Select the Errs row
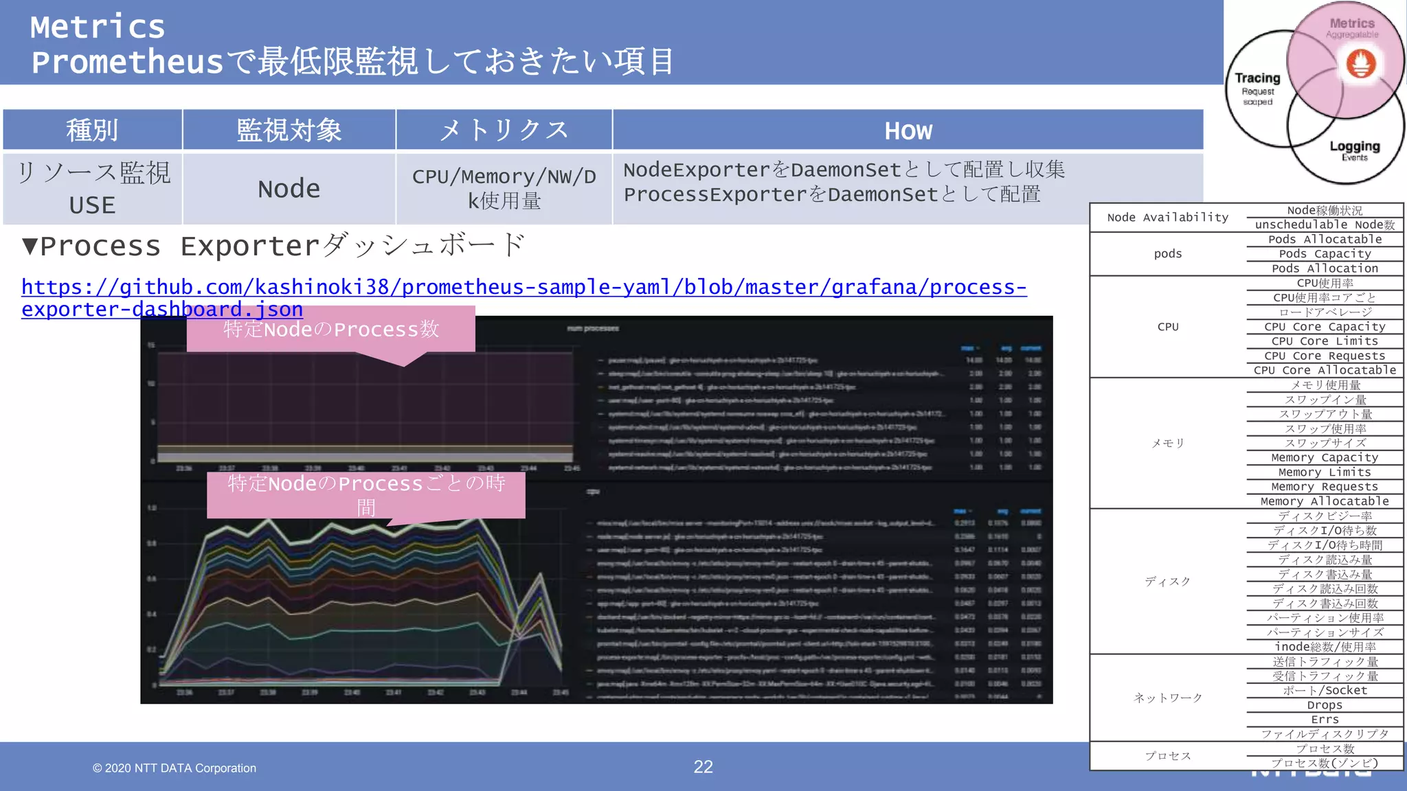The image size is (1407, 791). pyautogui.click(x=1325, y=720)
